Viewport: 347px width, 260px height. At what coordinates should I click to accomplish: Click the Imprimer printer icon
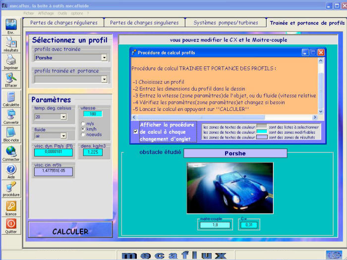10,60
